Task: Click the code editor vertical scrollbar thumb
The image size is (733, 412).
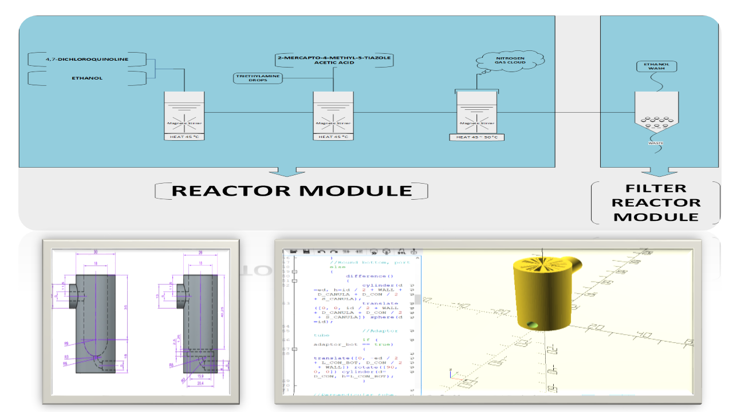Action: coord(417,299)
